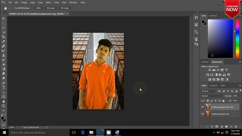Open the Filter menu

tap(56, 3)
